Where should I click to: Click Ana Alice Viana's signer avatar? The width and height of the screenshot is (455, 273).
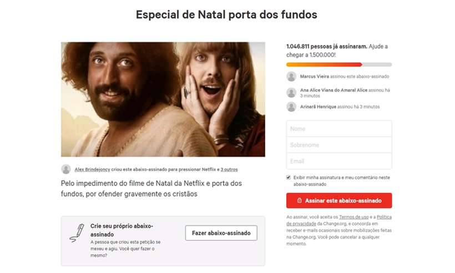point(291,93)
